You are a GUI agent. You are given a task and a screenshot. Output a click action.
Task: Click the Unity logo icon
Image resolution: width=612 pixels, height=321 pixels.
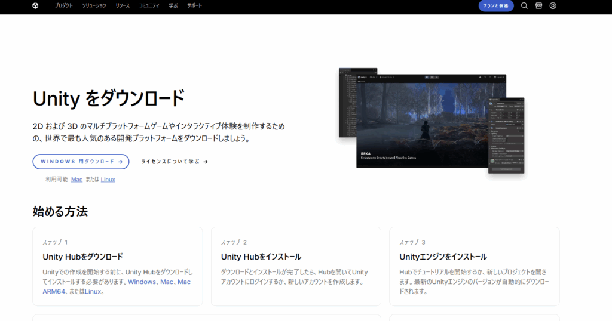click(x=35, y=5)
